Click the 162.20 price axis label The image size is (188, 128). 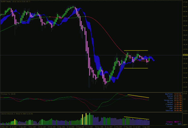point(185,16)
